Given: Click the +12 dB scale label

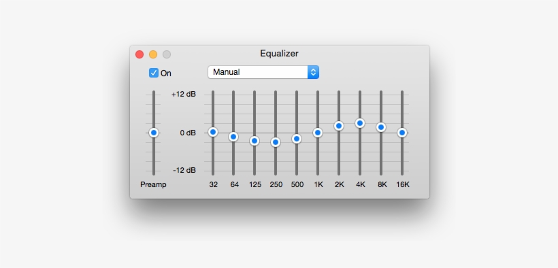Looking at the screenshot, I should 184,95.
